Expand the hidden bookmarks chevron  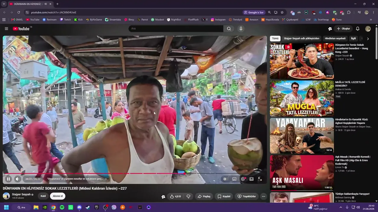(371, 20)
